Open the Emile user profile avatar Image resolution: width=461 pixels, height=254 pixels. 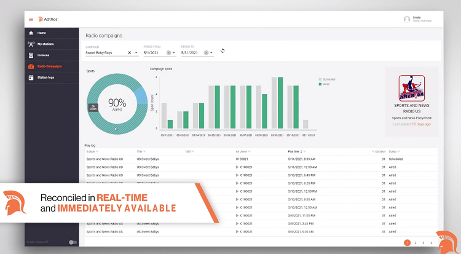pyautogui.click(x=407, y=20)
